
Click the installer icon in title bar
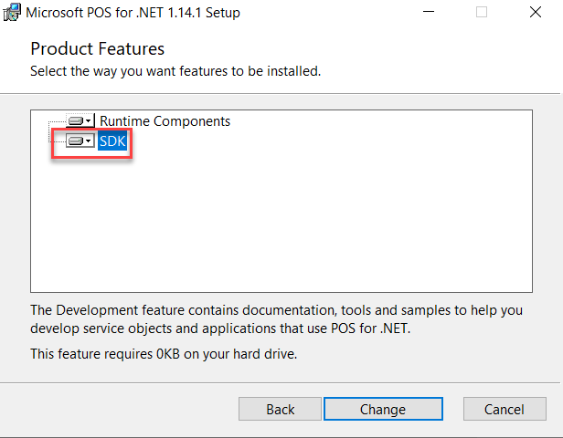tap(13, 13)
